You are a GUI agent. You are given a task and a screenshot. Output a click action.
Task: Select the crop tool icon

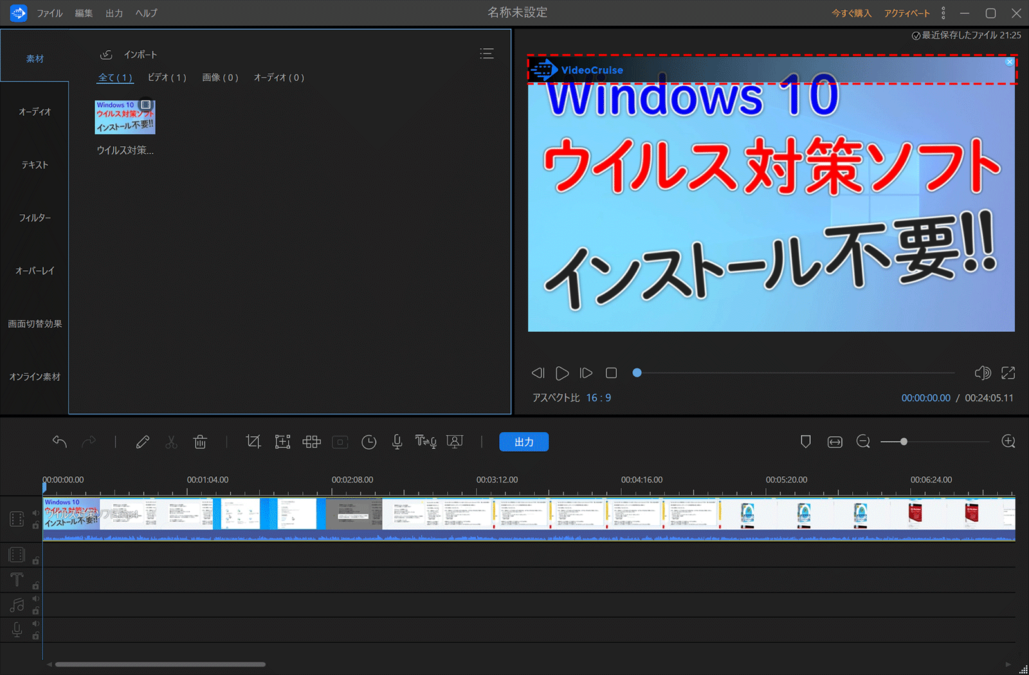point(253,441)
